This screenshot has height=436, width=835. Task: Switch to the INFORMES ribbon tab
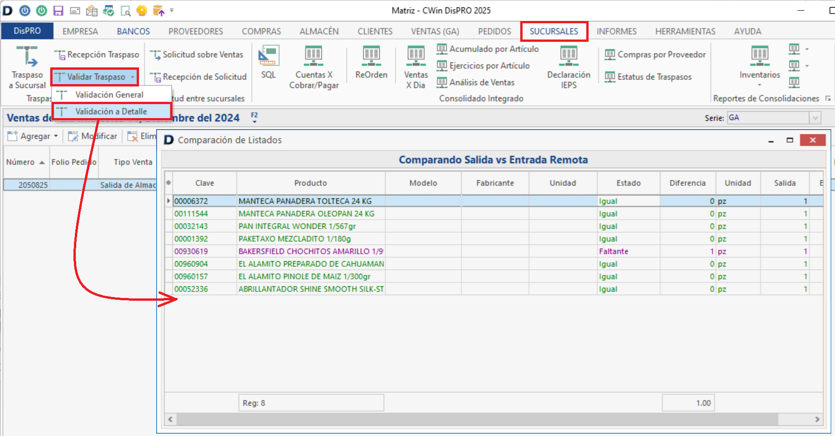(616, 31)
